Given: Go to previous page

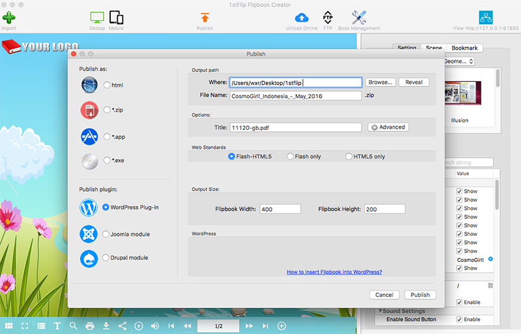Looking at the screenshot, I should coord(188,326).
